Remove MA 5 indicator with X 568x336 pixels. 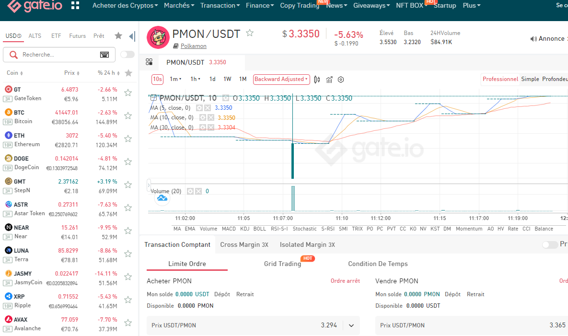[208, 108]
